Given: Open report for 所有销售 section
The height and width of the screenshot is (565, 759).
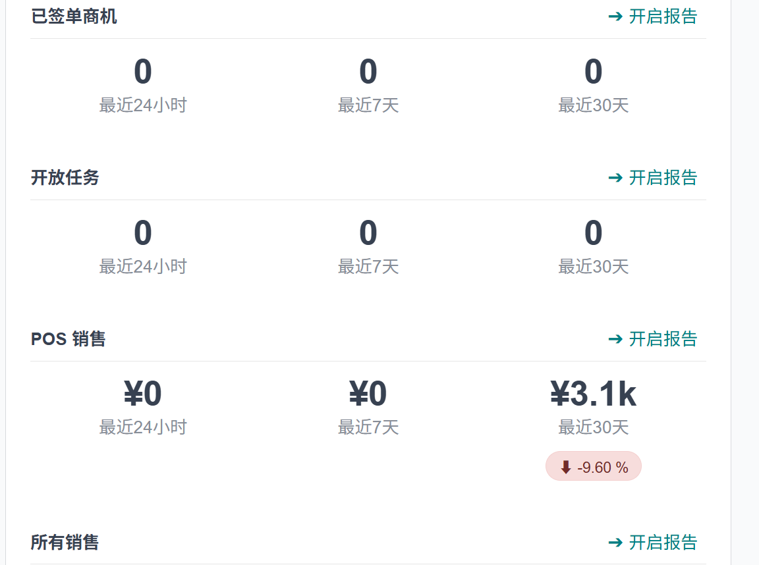Looking at the screenshot, I should pyautogui.click(x=652, y=542).
